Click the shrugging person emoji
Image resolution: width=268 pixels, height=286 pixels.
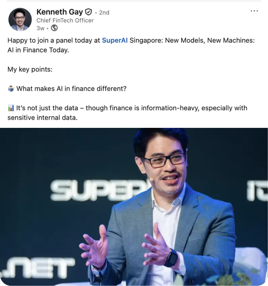11,88
